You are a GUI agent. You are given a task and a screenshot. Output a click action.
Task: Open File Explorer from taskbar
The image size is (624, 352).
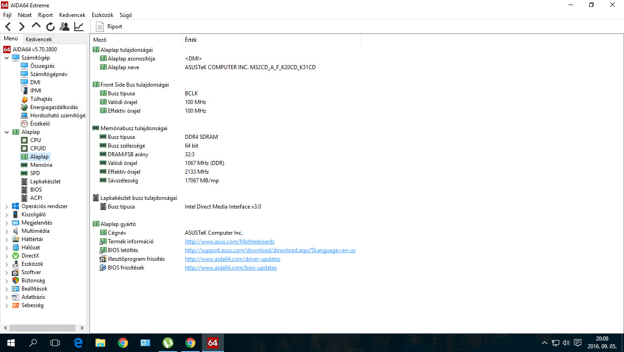(x=100, y=342)
